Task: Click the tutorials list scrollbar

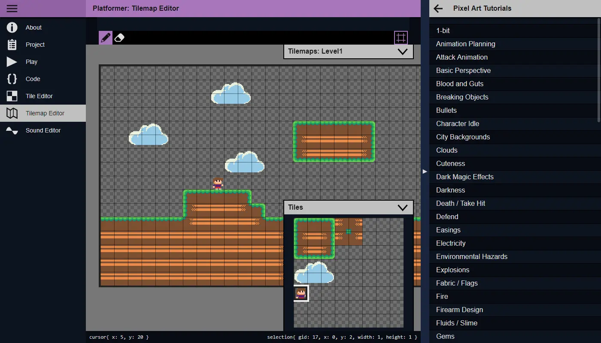Action: (x=599, y=69)
